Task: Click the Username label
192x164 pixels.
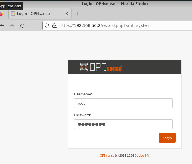Action: (x=83, y=94)
